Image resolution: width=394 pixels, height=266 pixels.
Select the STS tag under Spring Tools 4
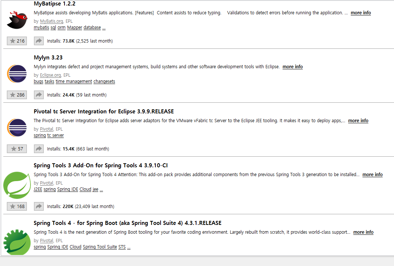pos(122,247)
